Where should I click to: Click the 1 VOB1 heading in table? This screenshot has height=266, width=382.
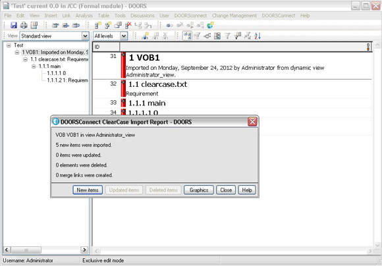point(144,58)
